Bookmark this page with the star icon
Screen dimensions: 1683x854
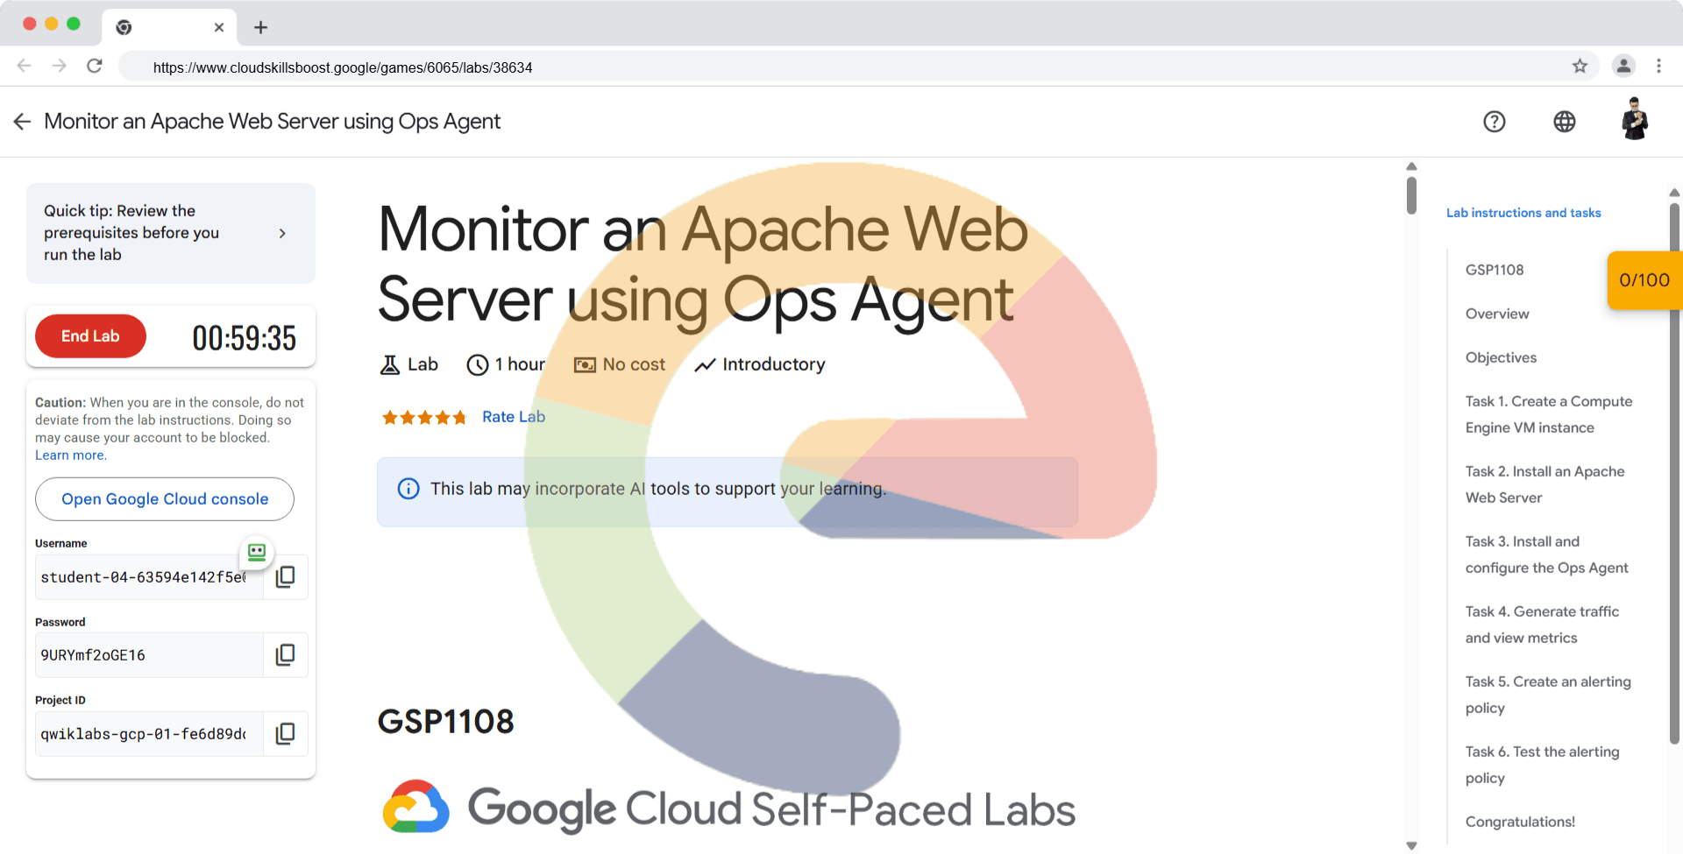[x=1580, y=66]
